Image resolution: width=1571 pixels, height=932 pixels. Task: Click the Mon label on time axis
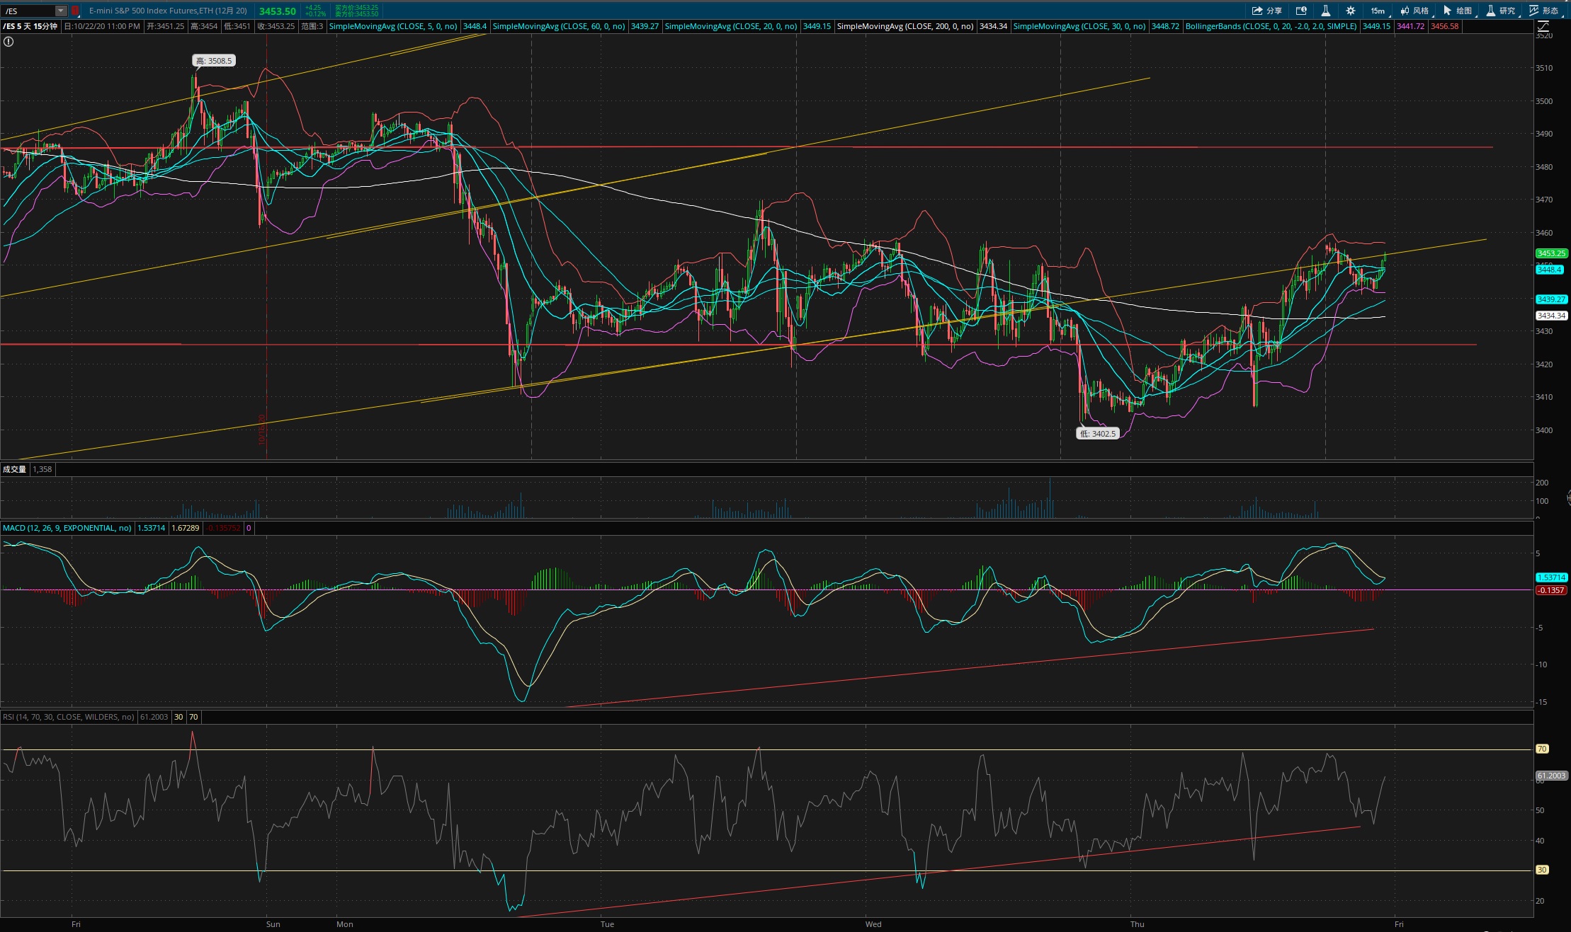(345, 924)
